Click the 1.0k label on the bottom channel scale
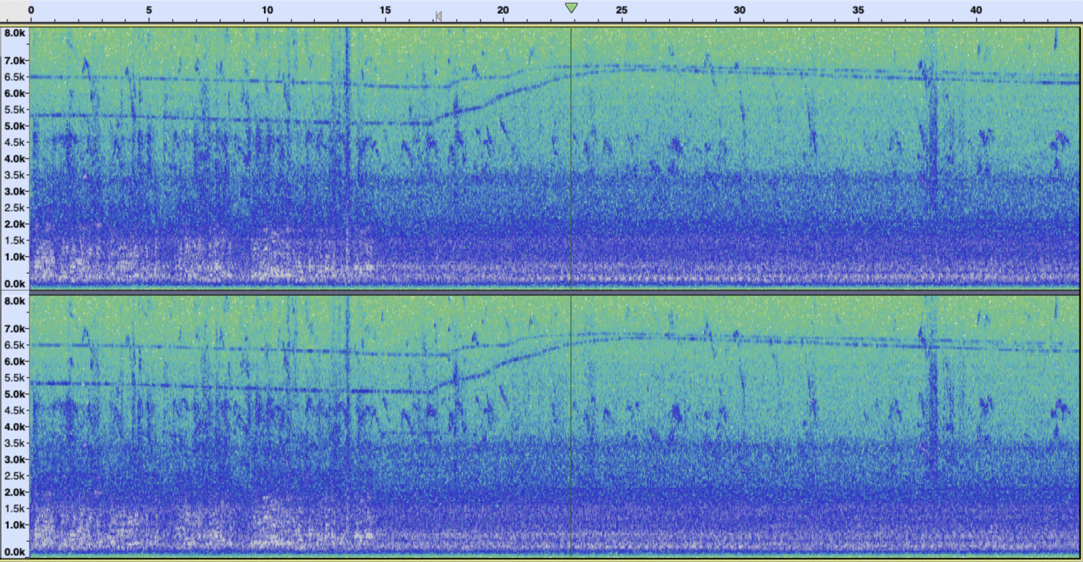 click(14, 525)
